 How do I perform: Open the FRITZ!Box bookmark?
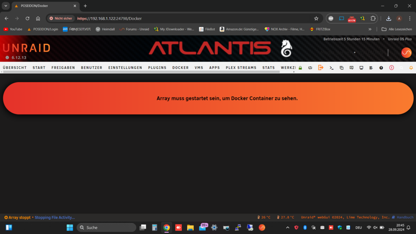320,29
